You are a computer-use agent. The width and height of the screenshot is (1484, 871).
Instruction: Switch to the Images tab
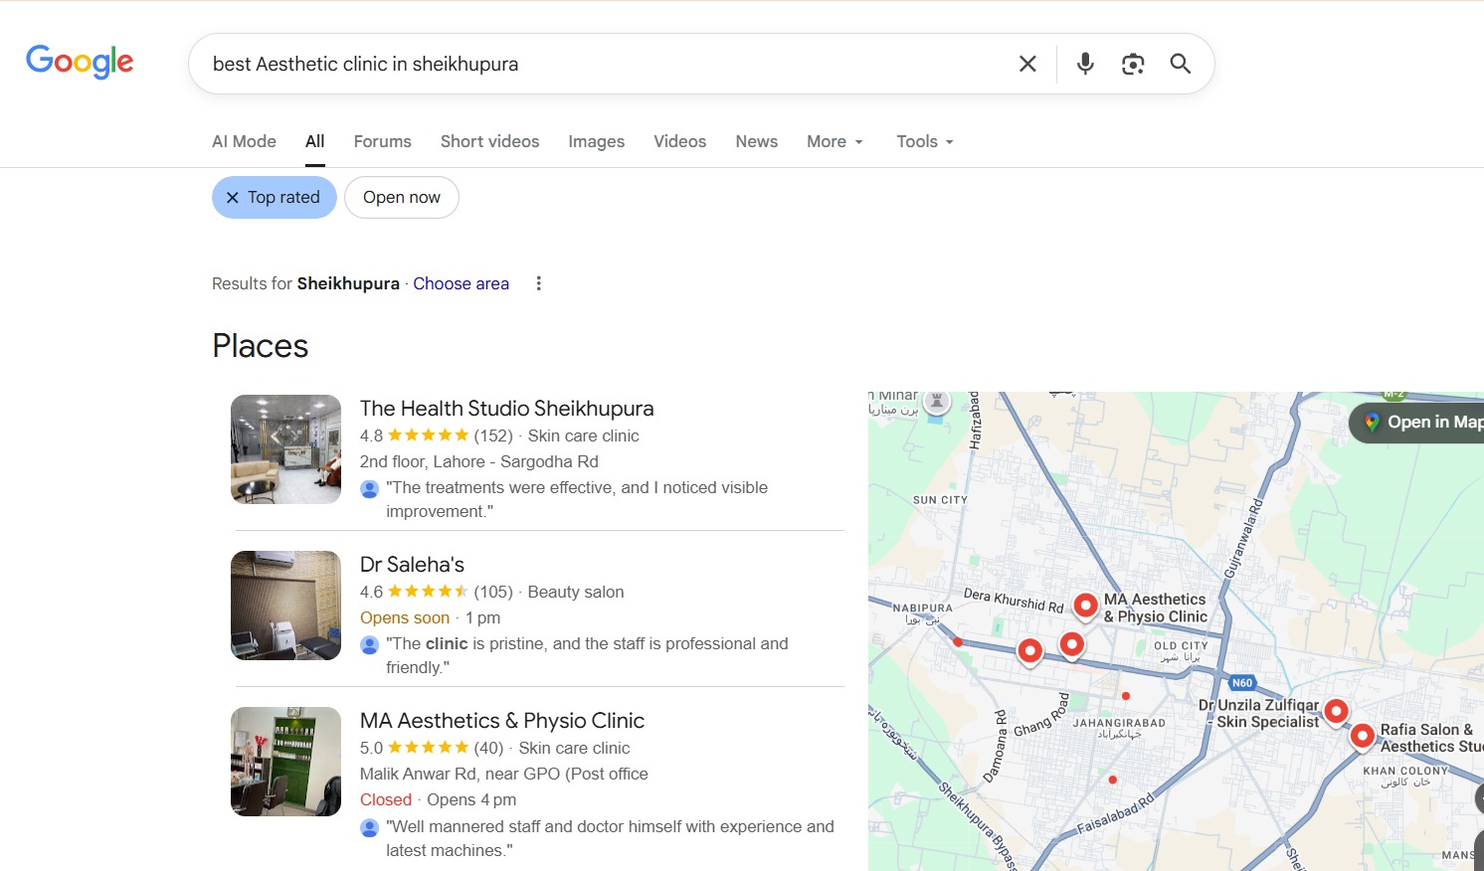(x=596, y=141)
